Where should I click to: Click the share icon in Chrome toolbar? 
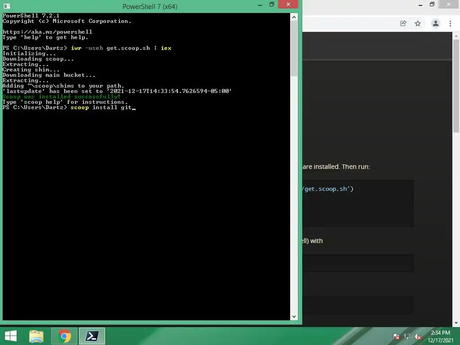point(403,23)
